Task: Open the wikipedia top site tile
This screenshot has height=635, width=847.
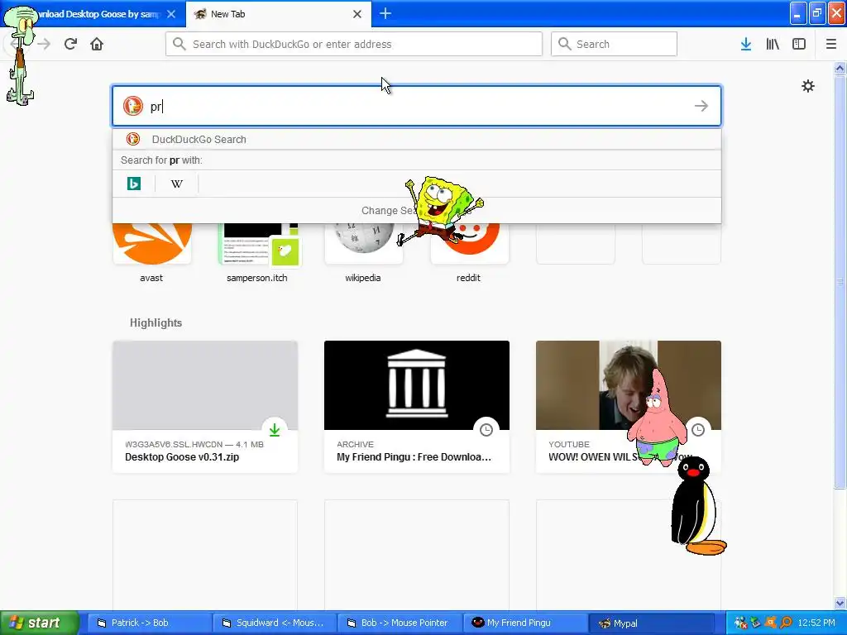Action: point(364,243)
